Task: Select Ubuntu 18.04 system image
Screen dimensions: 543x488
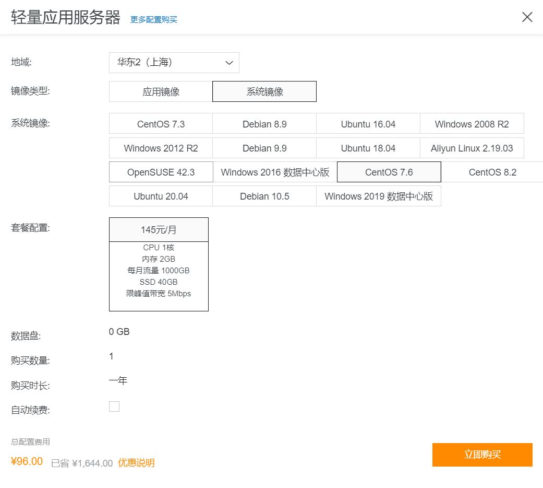Action: (368, 148)
